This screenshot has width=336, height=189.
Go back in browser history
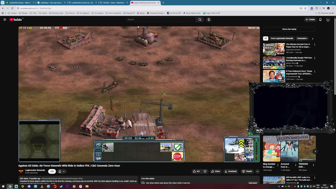(x=3, y=8)
